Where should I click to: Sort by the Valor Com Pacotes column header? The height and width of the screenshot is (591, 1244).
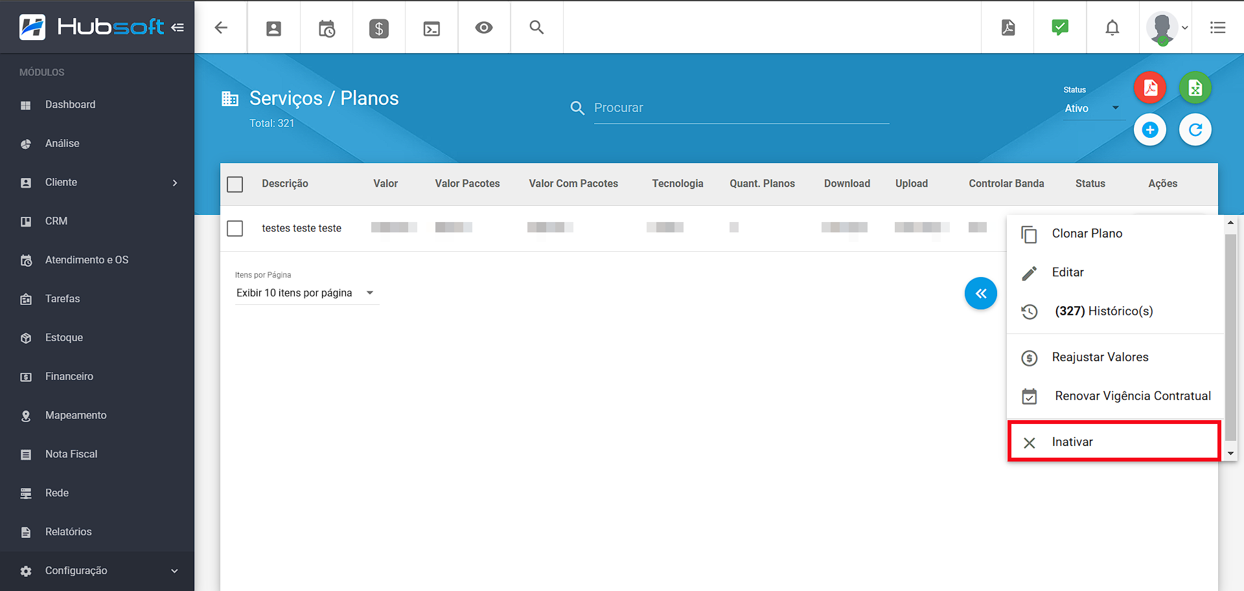[x=573, y=184]
